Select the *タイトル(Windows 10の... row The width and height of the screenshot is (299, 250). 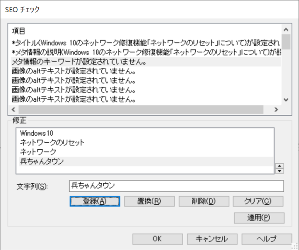pyautogui.click(x=146, y=43)
